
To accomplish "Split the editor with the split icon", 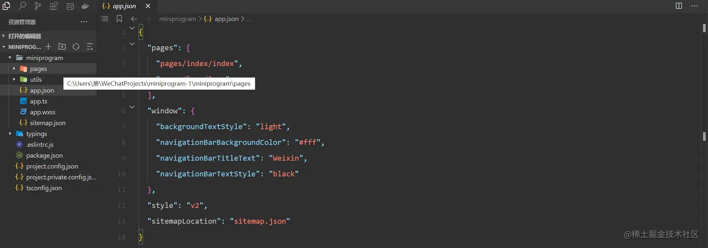I will tap(679, 6).
